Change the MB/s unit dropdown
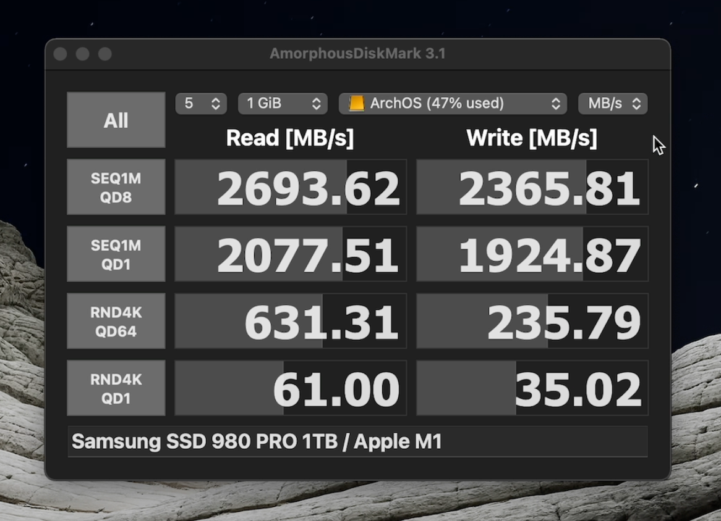The width and height of the screenshot is (721, 521). [x=613, y=103]
